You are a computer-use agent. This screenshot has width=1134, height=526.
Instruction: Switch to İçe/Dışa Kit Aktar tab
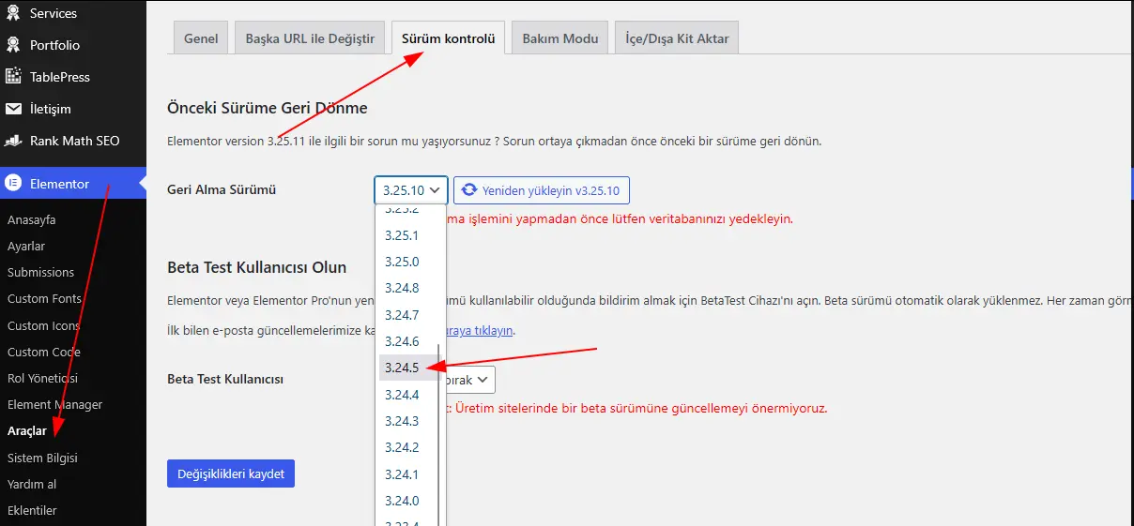coord(678,38)
